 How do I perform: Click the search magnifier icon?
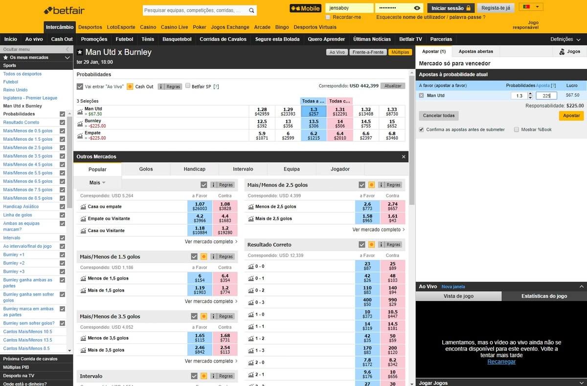point(251,10)
